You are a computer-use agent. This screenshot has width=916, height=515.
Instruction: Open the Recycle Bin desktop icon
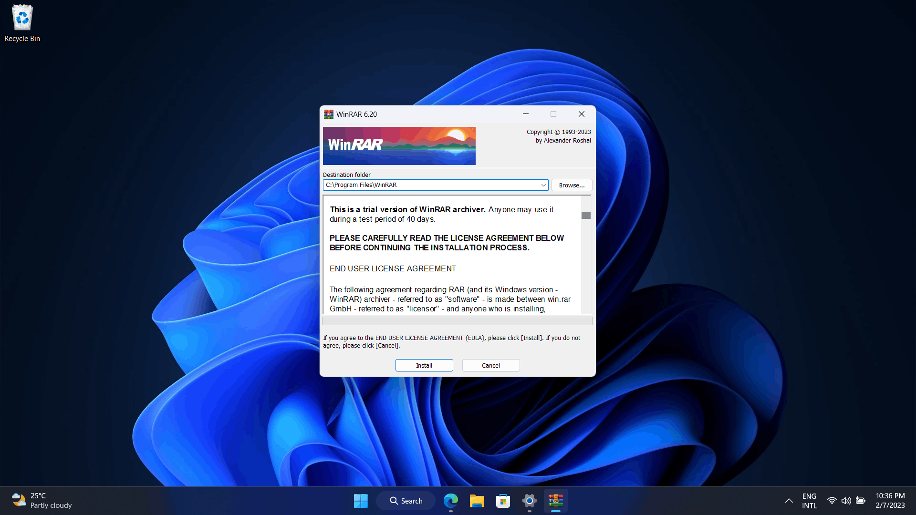pos(22,23)
